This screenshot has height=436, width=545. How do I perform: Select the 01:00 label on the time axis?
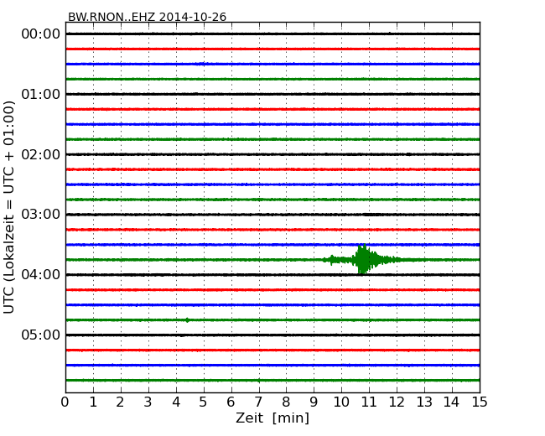(41, 94)
